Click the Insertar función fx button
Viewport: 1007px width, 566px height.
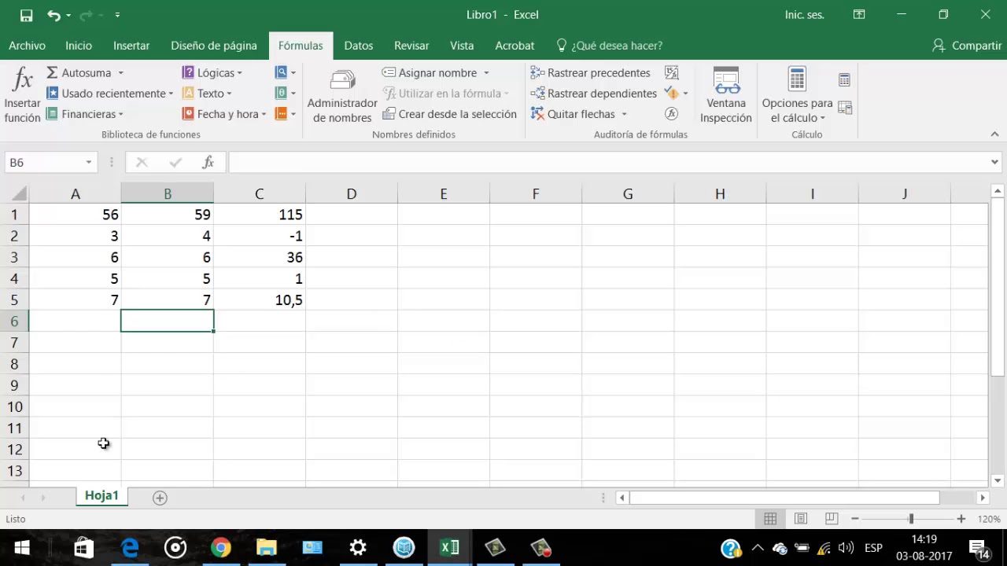pos(22,96)
